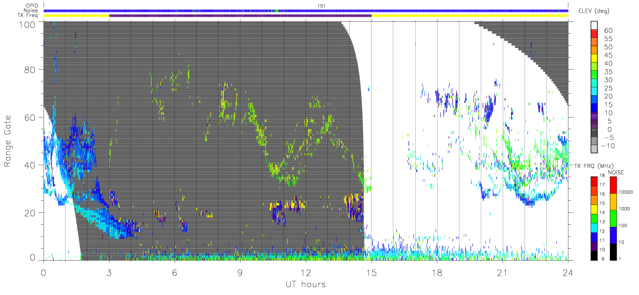
Task: Click the blue Noise strip above the plot
Action: [305, 10]
